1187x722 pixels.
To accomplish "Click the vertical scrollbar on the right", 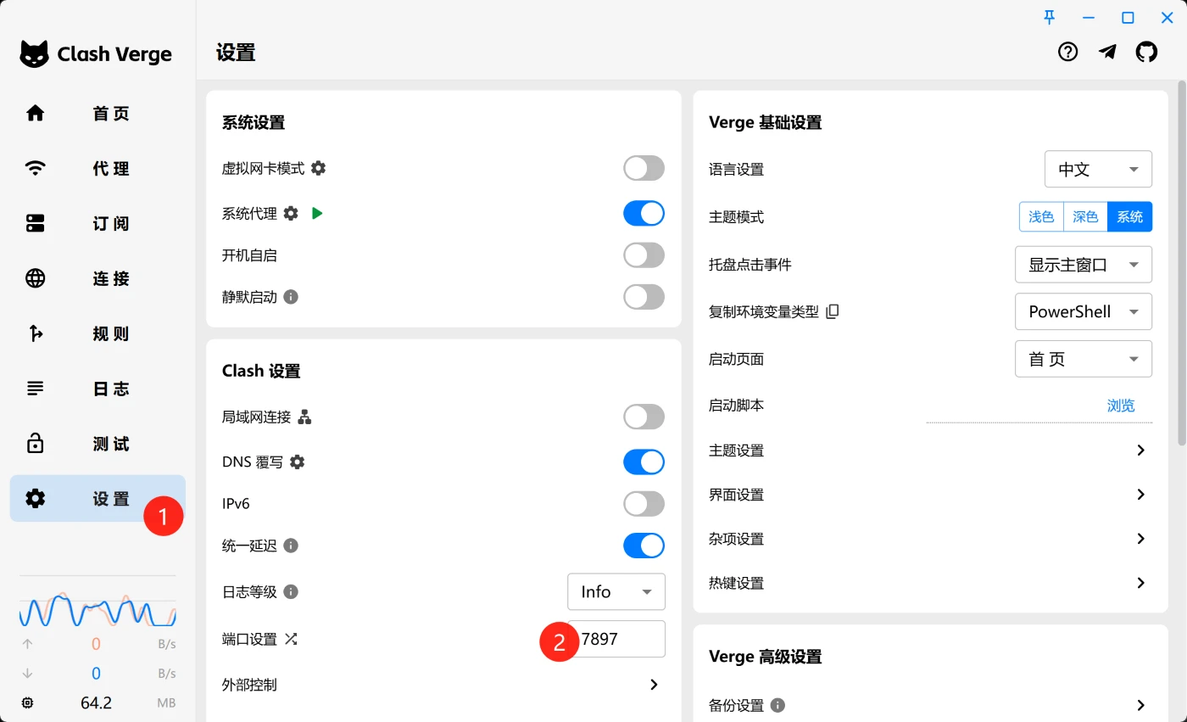I will pos(1182,263).
